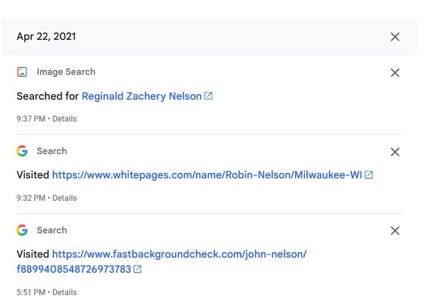Open the Reginald Zachery Nelson search link
This screenshot has width=423, height=296.
[x=142, y=96]
